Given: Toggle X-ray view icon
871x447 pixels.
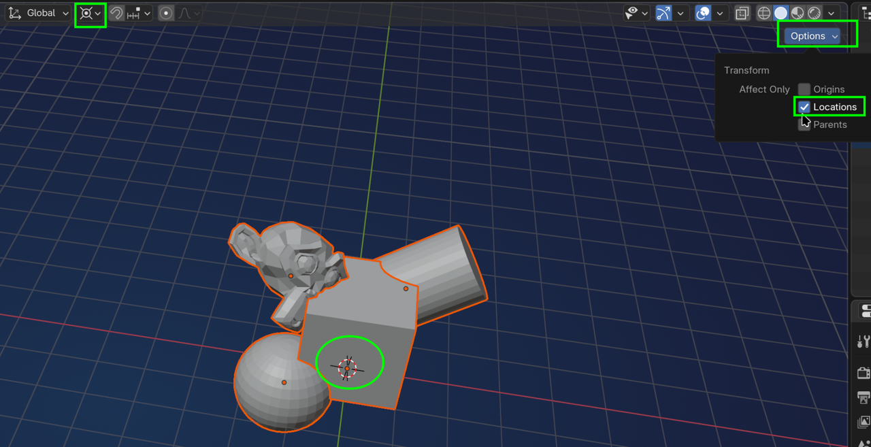Looking at the screenshot, I should 742,13.
